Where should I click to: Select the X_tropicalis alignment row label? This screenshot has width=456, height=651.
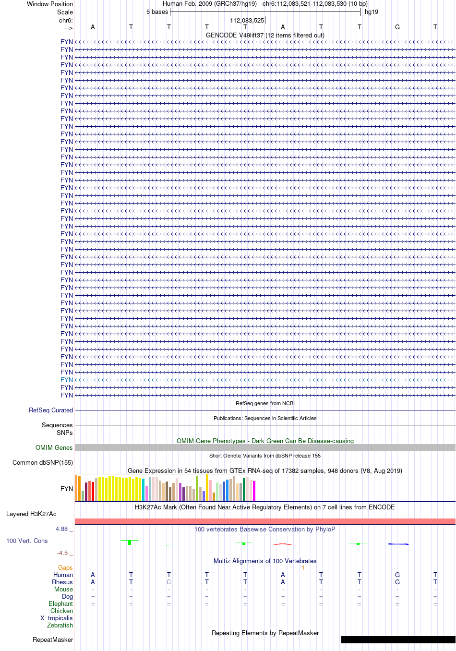point(57,618)
